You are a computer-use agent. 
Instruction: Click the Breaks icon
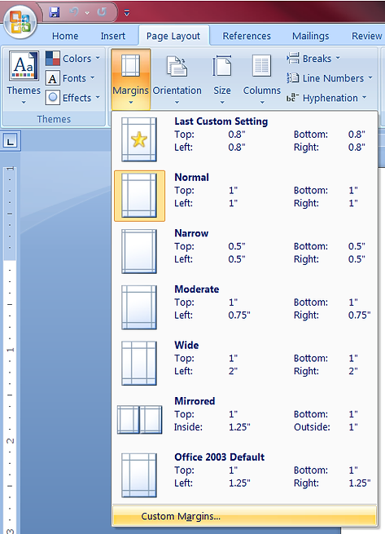coord(293,58)
